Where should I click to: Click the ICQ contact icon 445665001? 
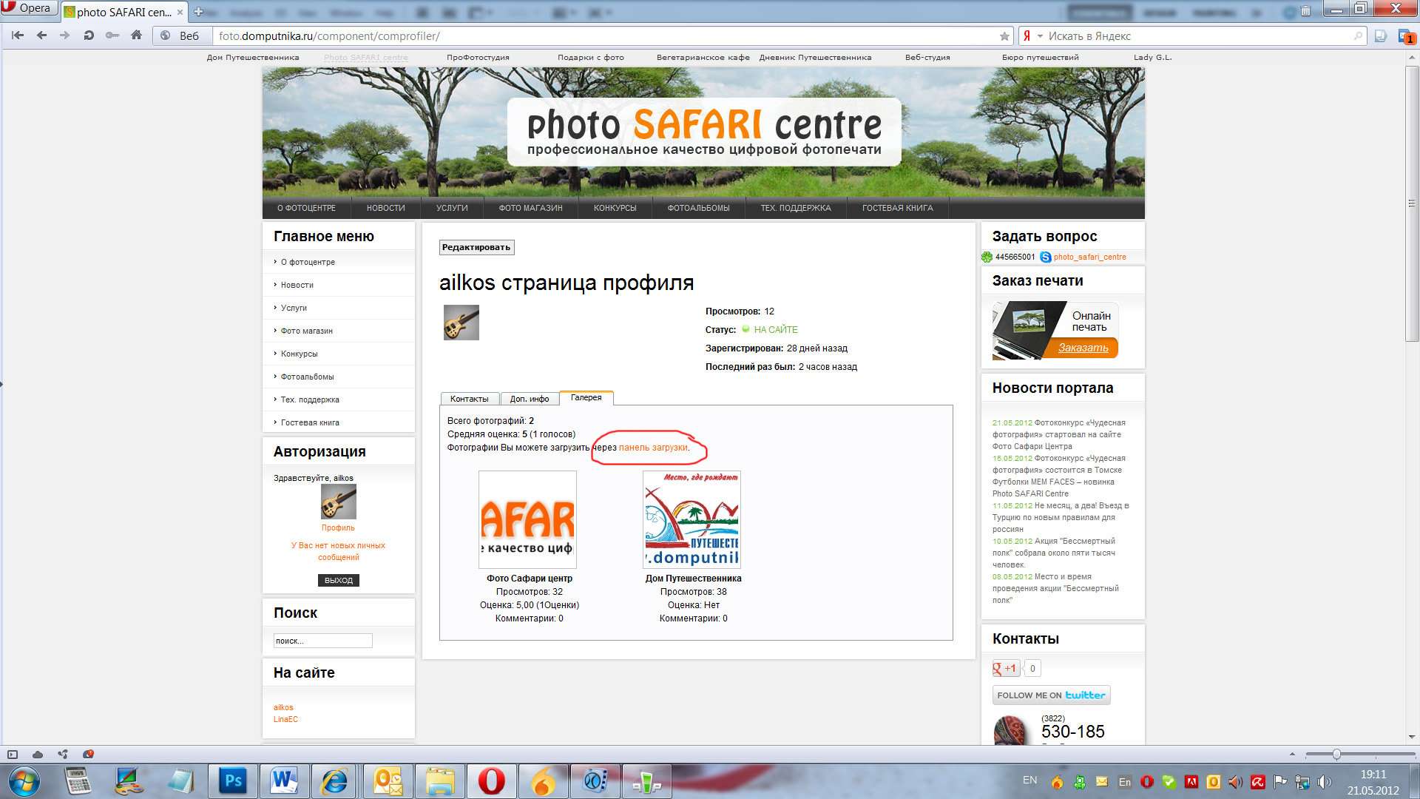pyautogui.click(x=987, y=257)
